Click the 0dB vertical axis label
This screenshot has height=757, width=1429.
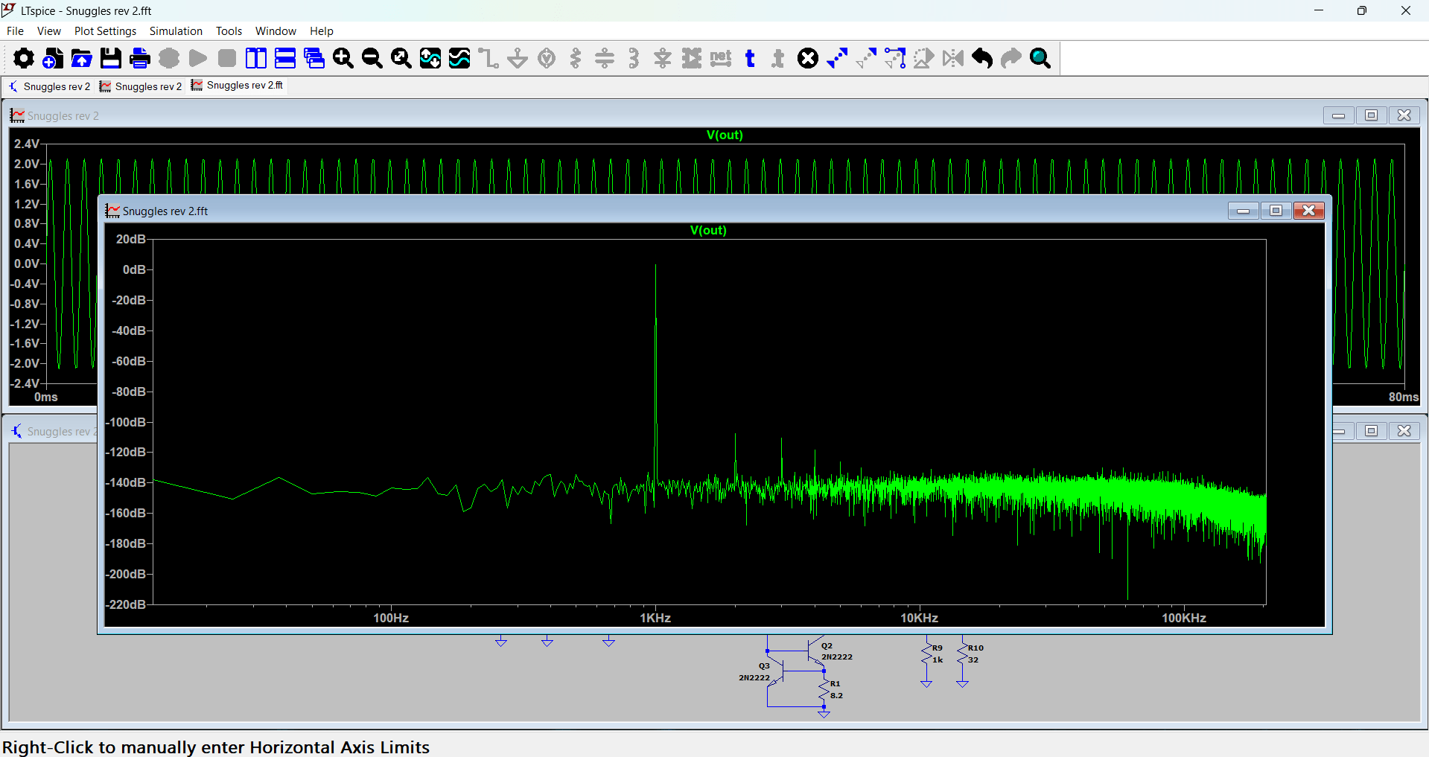click(x=134, y=269)
